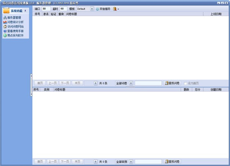230x166 pixels.
Task: Click the horizontal splitter grip between tables
Action: [130, 87]
